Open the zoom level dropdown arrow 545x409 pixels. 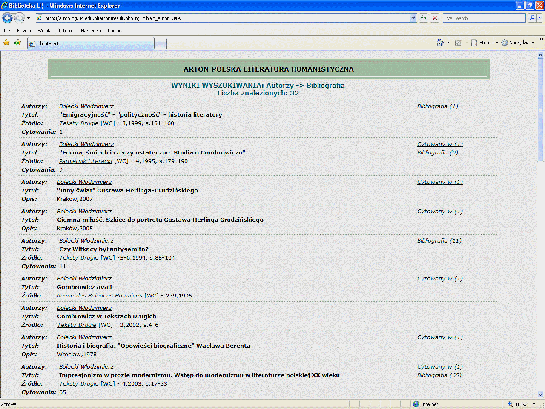[534, 404]
